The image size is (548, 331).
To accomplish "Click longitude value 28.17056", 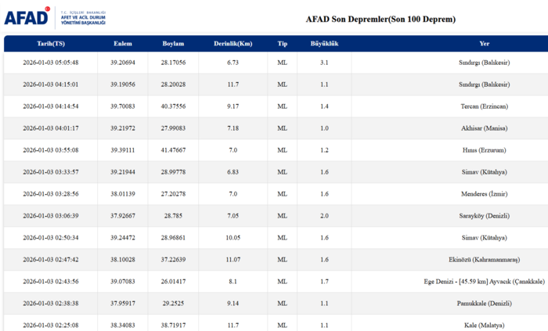I will tap(173, 63).
